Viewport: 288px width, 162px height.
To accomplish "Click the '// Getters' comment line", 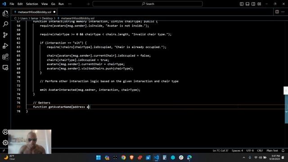I will 41,103.
